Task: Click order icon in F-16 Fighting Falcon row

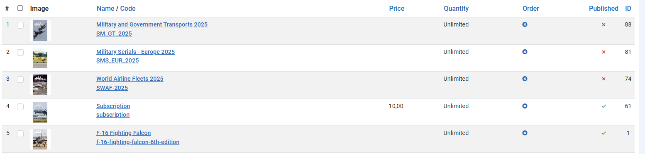Action: tap(525, 133)
